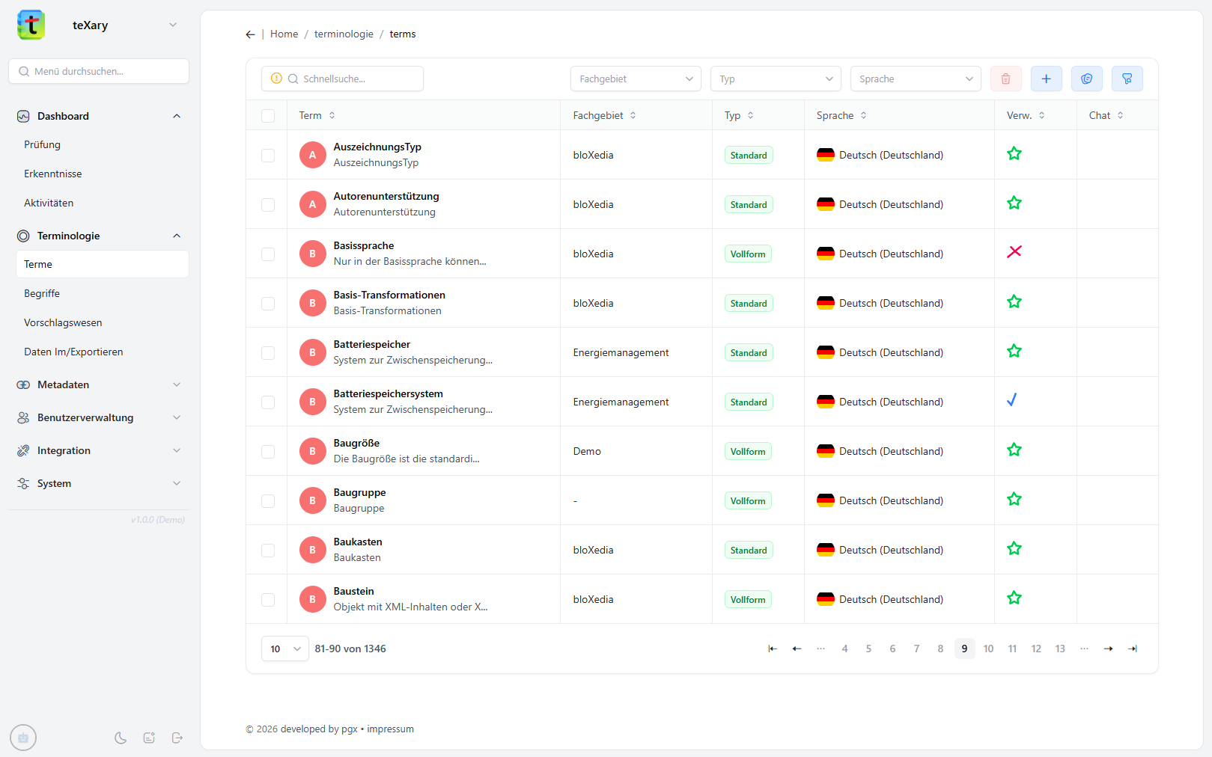This screenshot has width=1212, height=757.
Task: Open the Fachgebiet filter dropdown
Action: [635, 79]
